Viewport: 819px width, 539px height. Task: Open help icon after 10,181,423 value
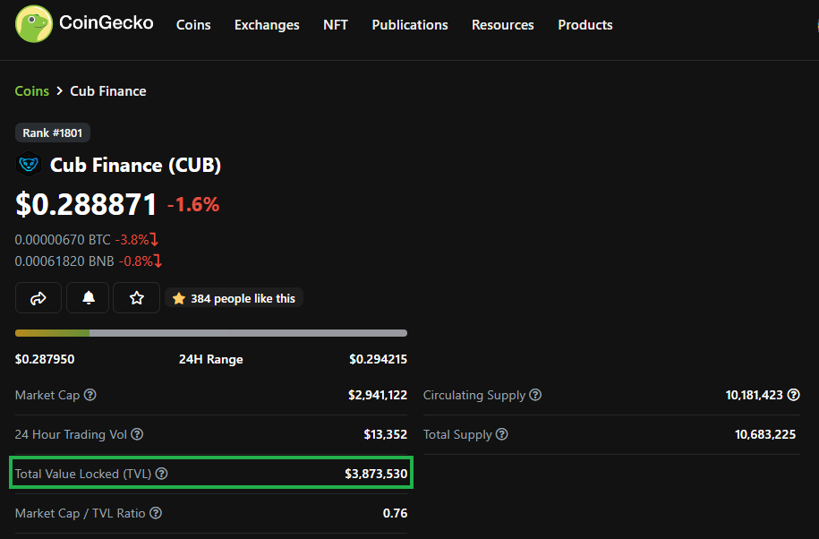[793, 395]
